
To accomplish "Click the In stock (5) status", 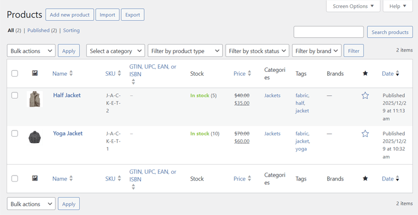I will coord(204,95).
